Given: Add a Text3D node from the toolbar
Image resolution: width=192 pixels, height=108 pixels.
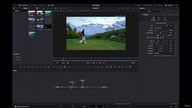Looking at the screenshot, I should [115, 67].
